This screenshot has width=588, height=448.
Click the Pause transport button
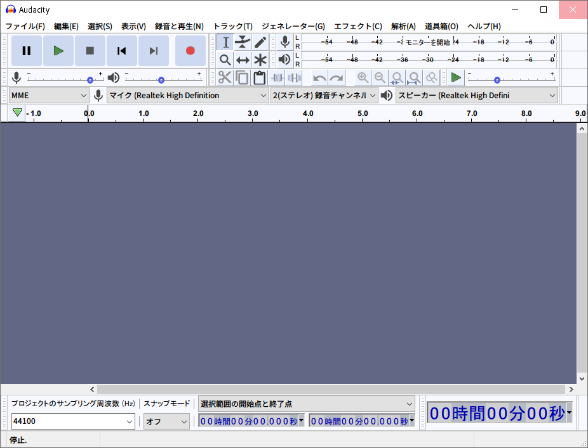click(x=26, y=51)
